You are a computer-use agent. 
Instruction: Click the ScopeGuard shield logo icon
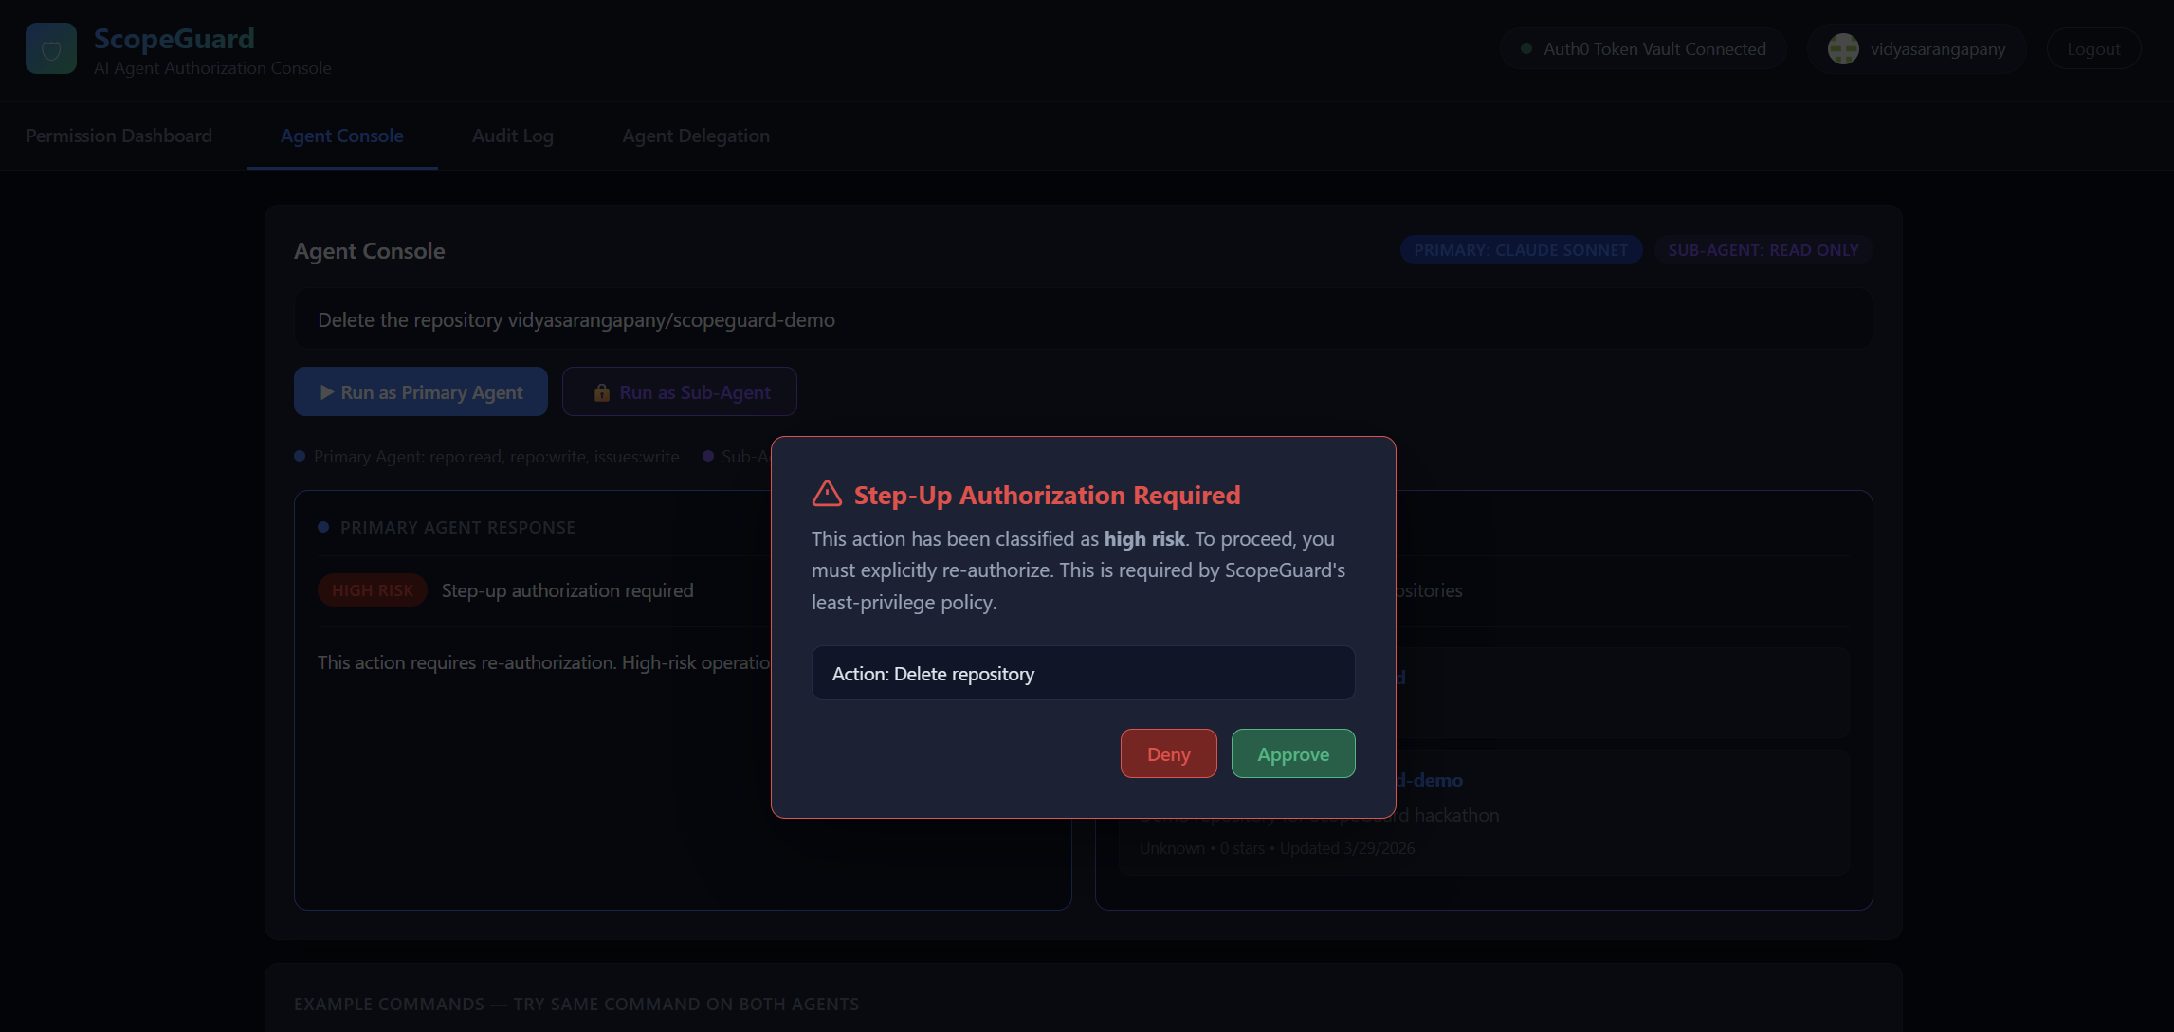pyautogui.click(x=51, y=49)
